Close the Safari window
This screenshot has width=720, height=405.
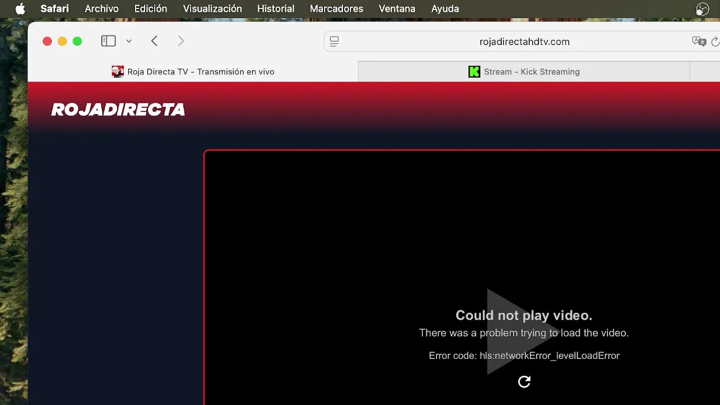47,41
